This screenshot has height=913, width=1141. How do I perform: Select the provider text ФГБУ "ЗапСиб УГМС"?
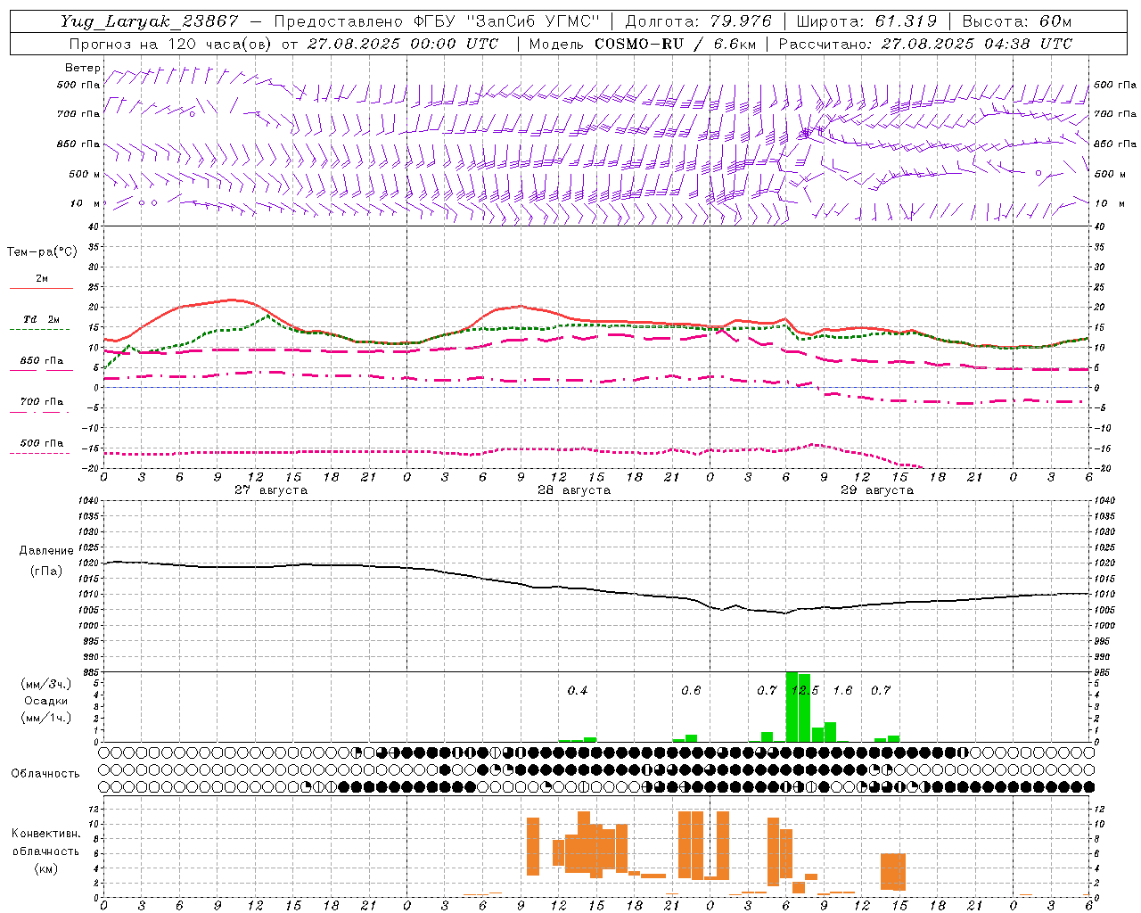click(x=507, y=21)
